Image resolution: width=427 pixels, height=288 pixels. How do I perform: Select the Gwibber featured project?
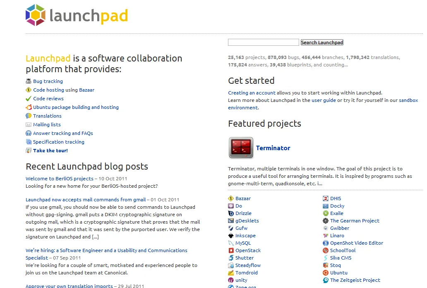click(340, 228)
